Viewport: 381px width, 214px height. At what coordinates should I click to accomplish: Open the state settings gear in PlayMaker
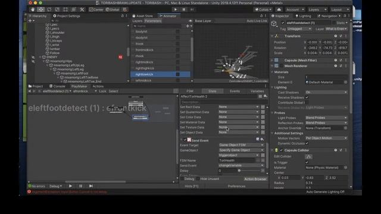point(266,96)
